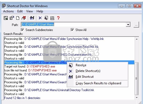The height and width of the screenshot is (104, 143).
Task: Choose Resolve from the context menu
Action: coord(98,65)
